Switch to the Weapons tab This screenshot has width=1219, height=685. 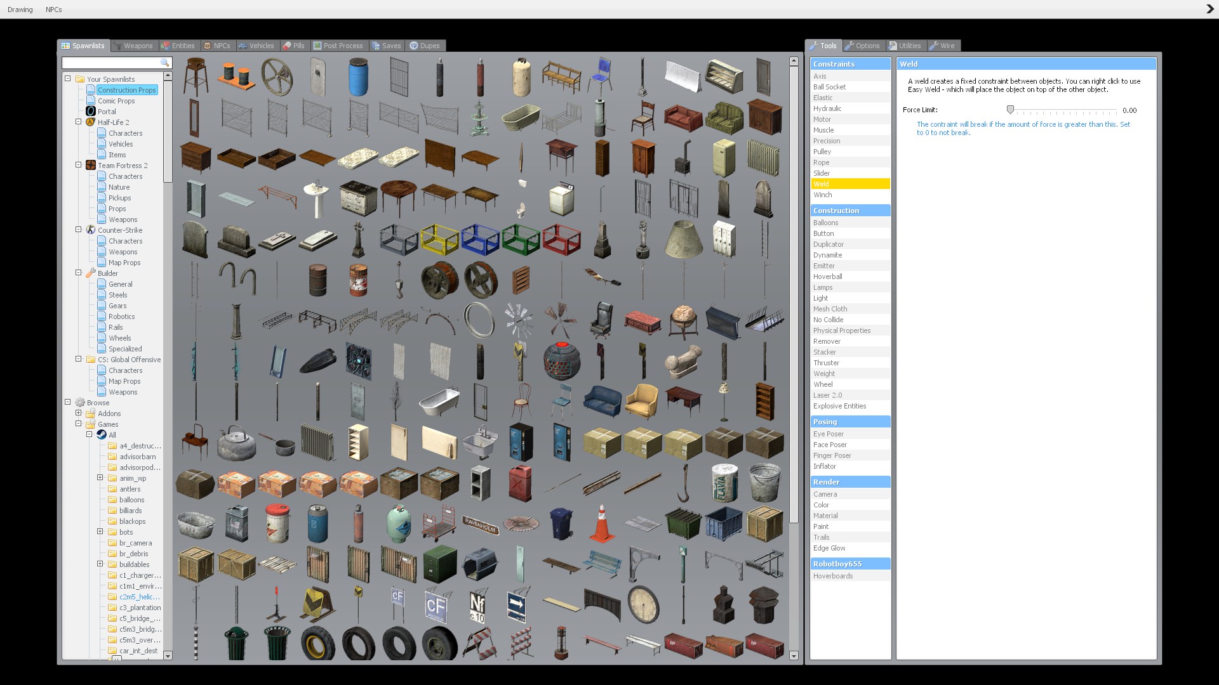click(x=134, y=46)
